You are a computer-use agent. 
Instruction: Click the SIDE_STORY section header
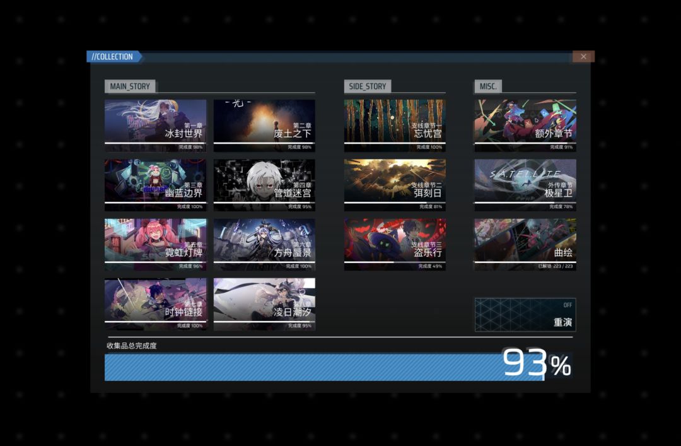coord(368,86)
